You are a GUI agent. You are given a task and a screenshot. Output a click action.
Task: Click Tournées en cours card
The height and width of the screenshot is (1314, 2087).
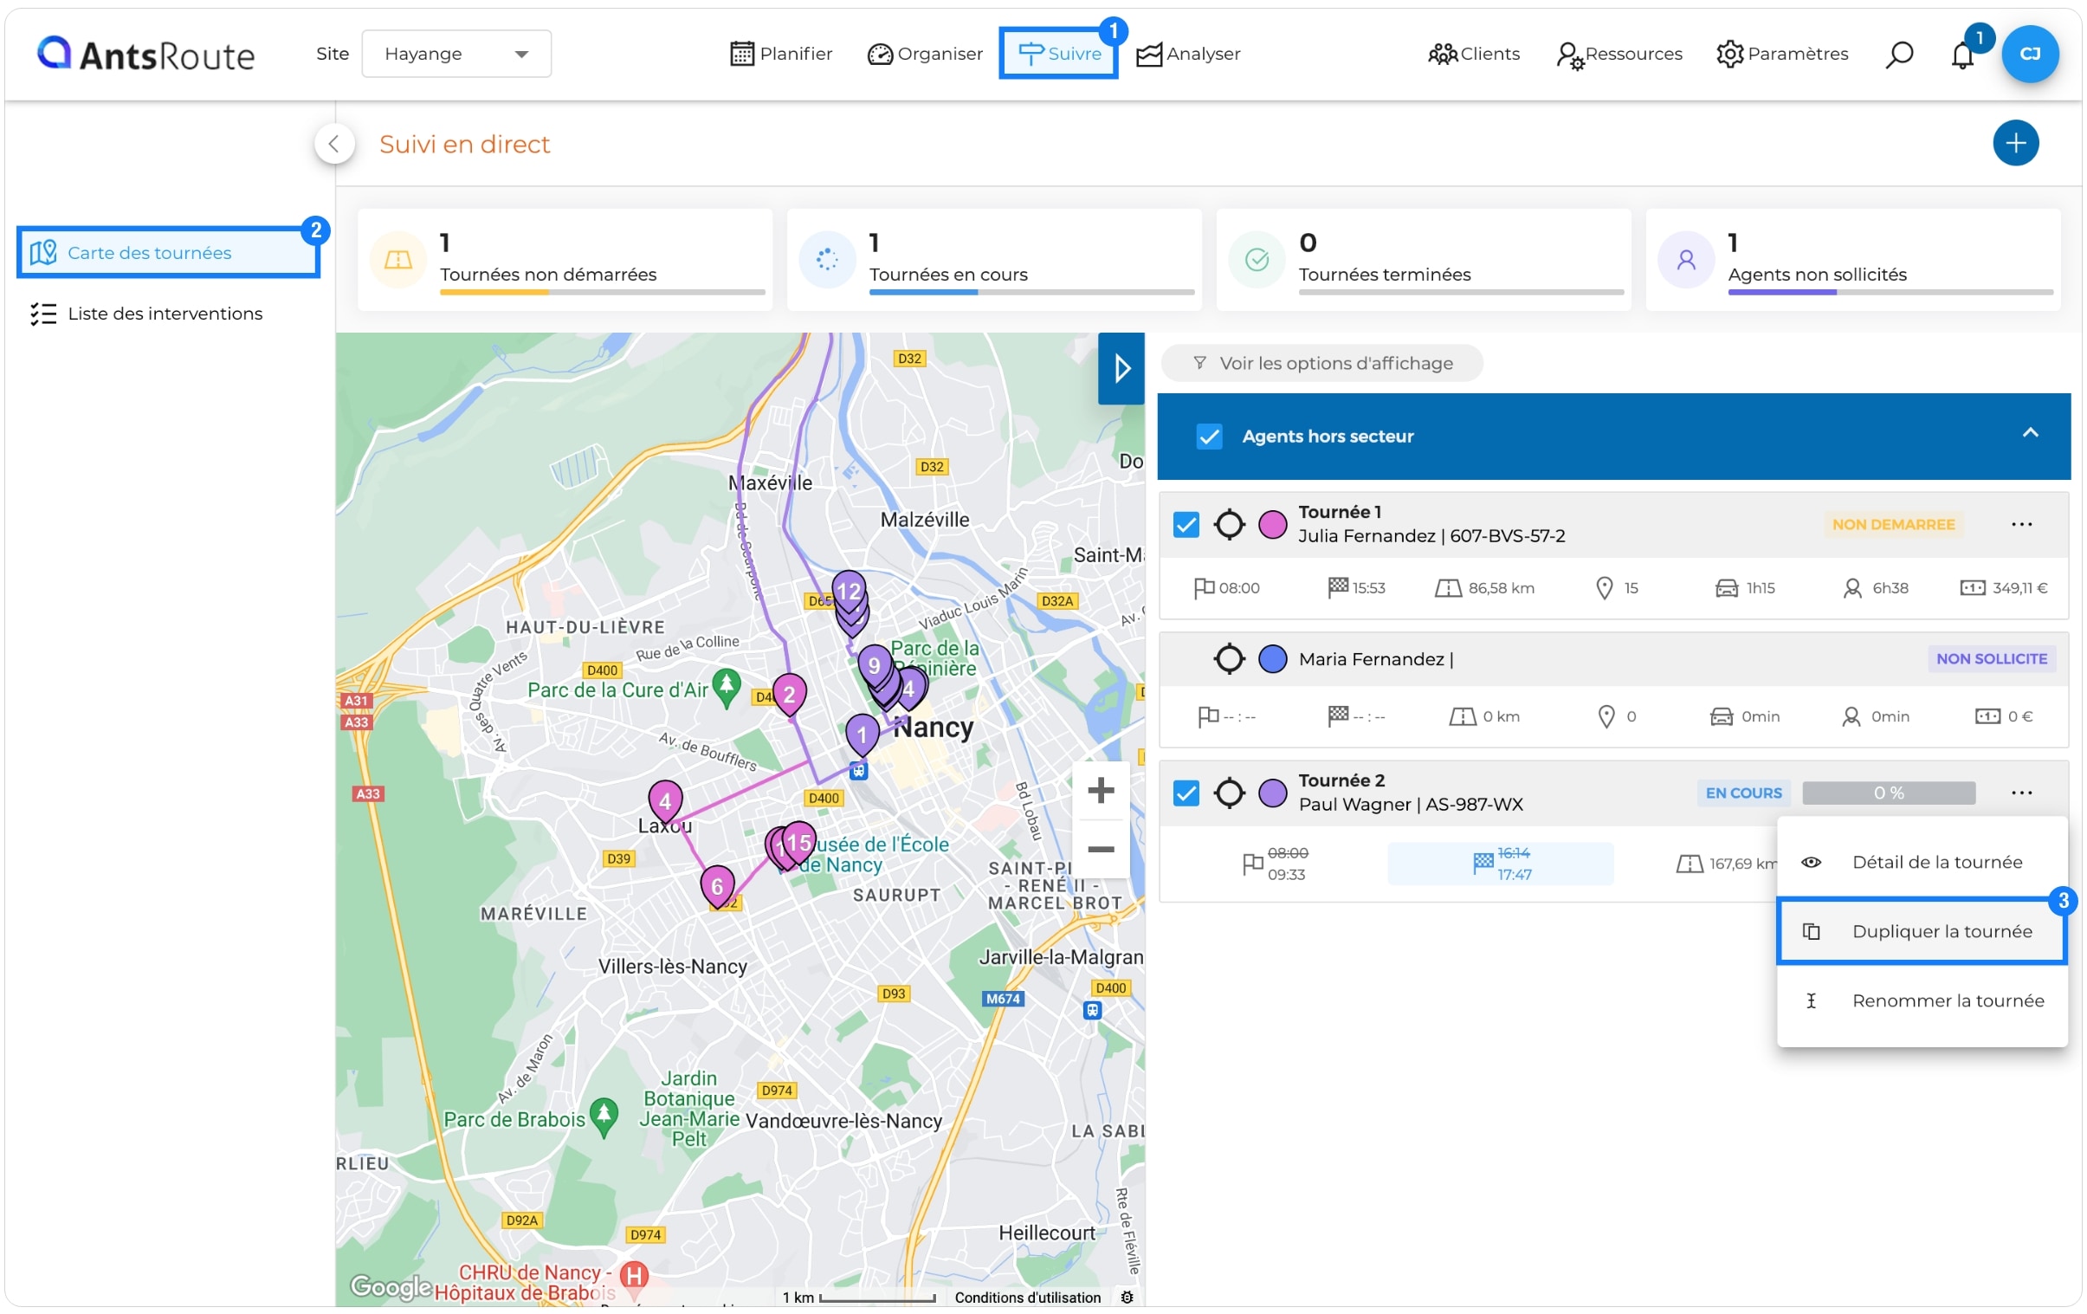994,259
